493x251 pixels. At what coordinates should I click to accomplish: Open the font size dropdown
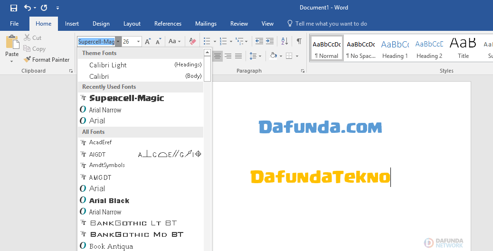138,41
